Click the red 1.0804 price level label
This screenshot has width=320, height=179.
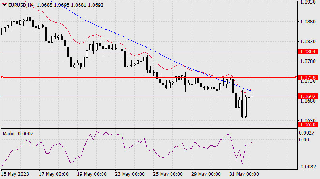(308, 51)
